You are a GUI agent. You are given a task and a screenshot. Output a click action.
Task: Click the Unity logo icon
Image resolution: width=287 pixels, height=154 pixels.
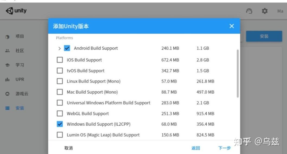pyautogui.click(x=9, y=11)
